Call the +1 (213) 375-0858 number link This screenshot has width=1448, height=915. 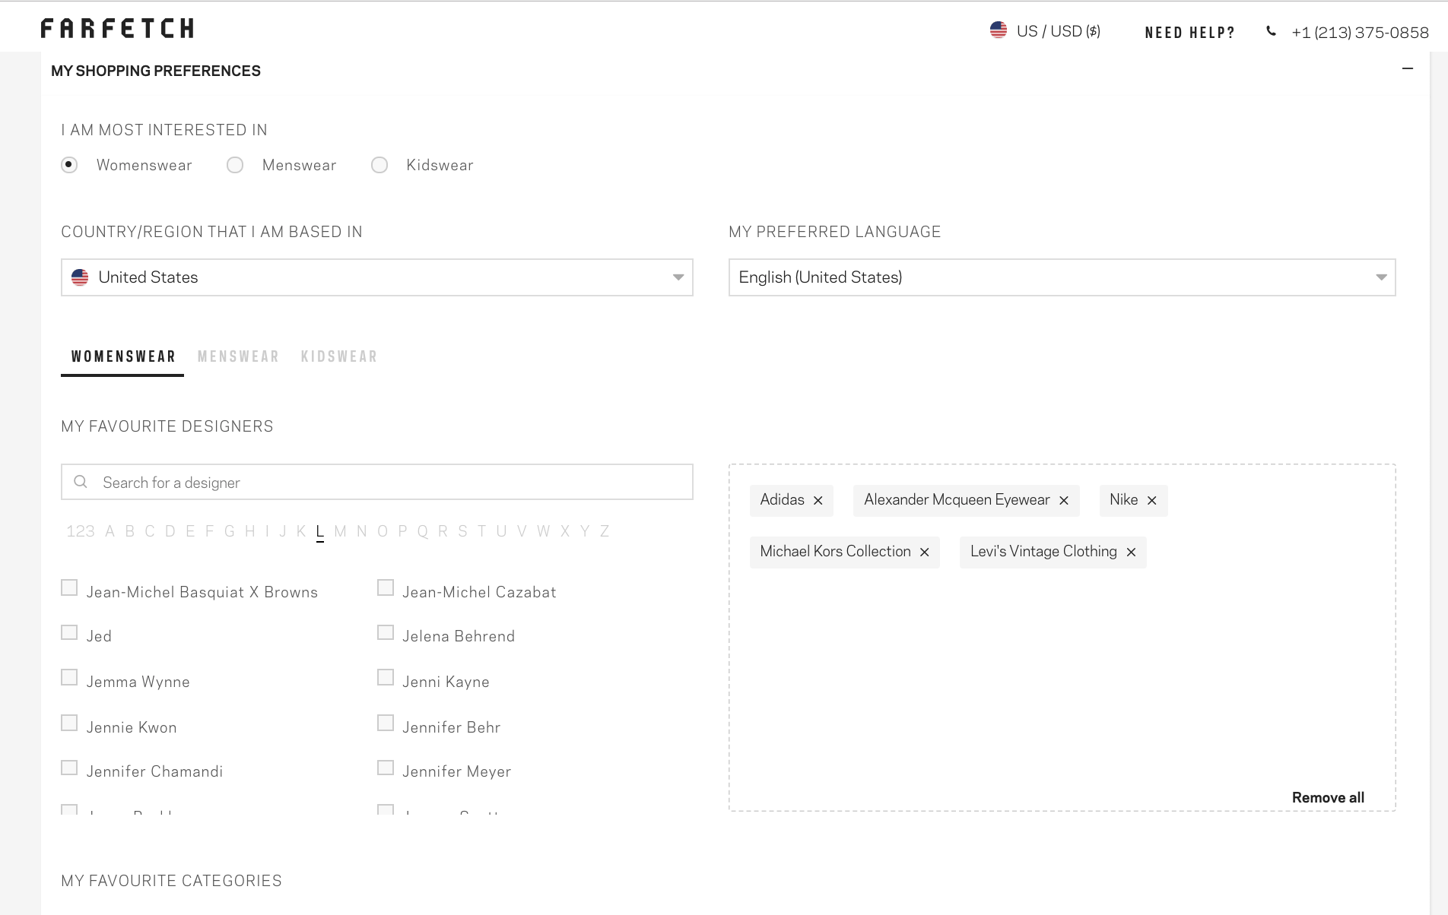click(1360, 33)
